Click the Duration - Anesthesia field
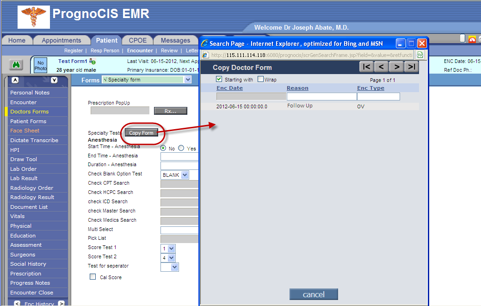This screenshot has height=306, width=481. (x=179, y=166)
